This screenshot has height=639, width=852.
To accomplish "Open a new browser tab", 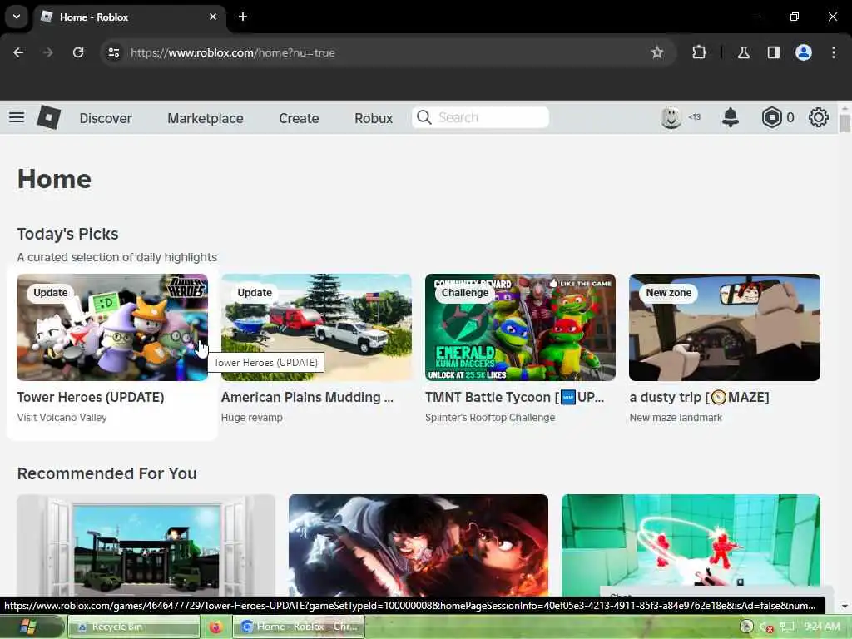I will pyautogui.click(x=243, y=17).
